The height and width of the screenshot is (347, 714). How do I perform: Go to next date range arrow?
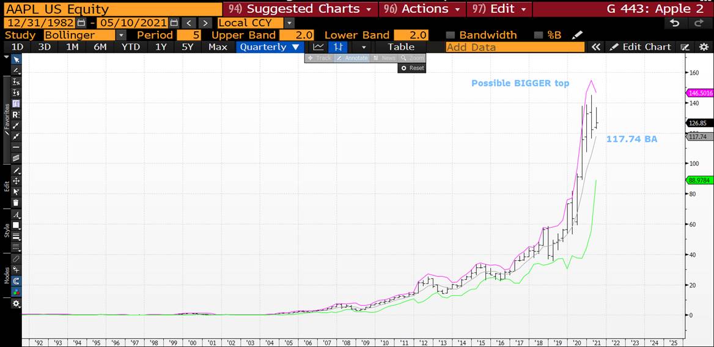[x=205, y=23]
